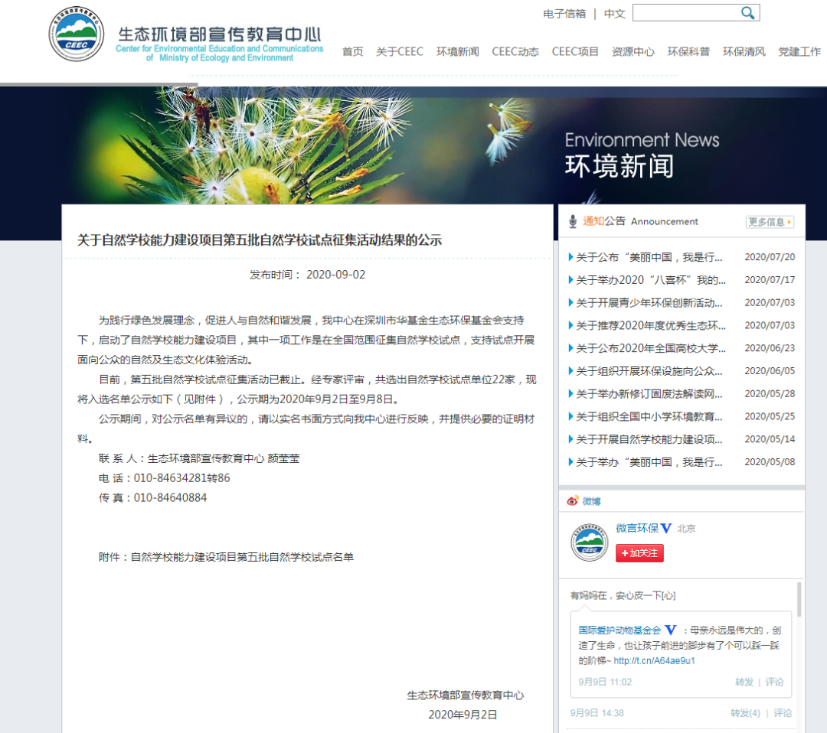Go to 首页 in navigation

352,52
